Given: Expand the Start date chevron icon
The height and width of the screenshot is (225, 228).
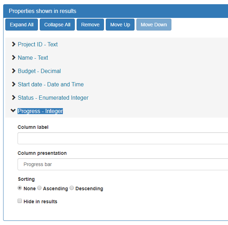Looking at the screenshot, I should (x=13, y=84).
